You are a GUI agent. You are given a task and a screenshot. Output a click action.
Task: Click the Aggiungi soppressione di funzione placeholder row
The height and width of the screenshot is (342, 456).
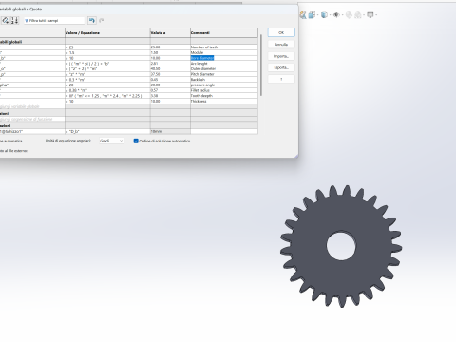(x=32, y=119)
